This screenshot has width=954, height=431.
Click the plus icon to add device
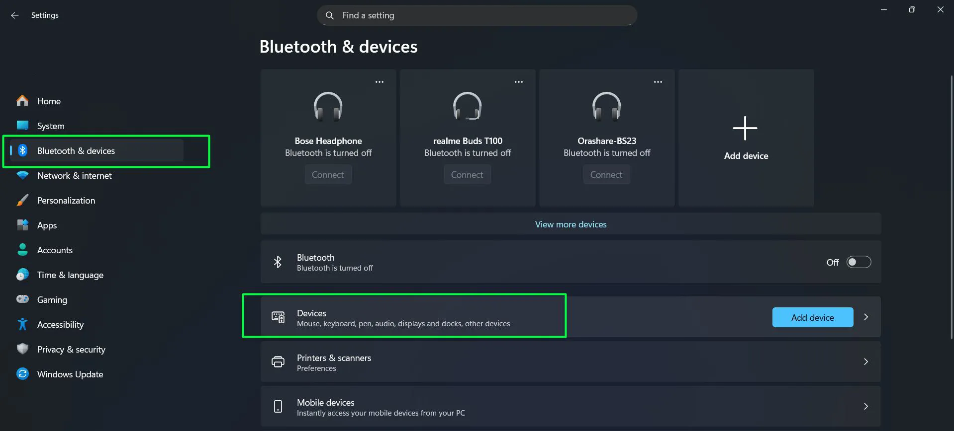click(745, 128)
